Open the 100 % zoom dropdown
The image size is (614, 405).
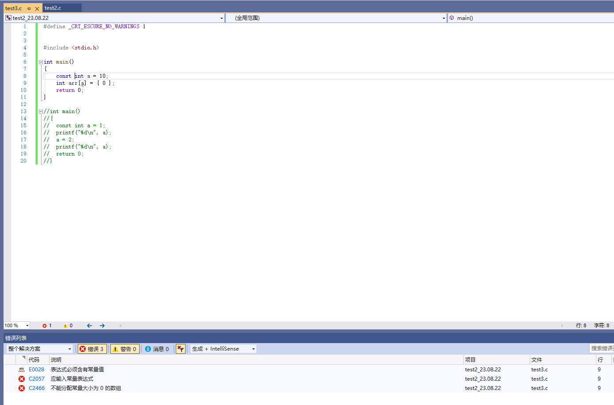(x=27, y=325)
